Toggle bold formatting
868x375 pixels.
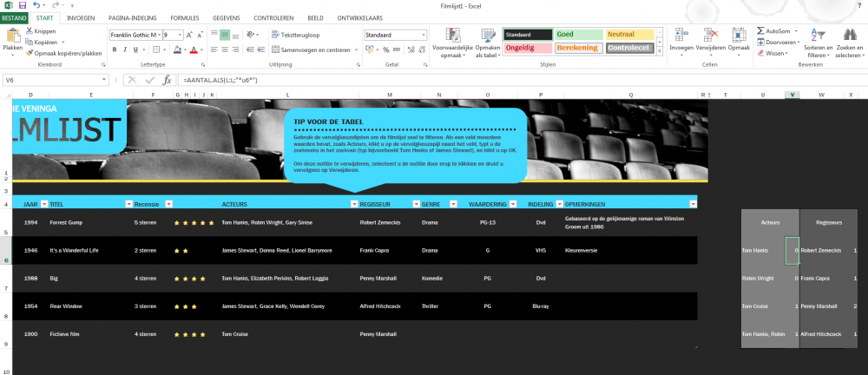pyautogui.click(x=115, y=49)
